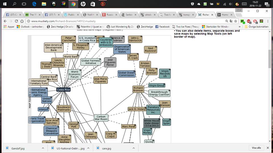Open the zoom magnifier icon in address bar

tap(227, 21)
